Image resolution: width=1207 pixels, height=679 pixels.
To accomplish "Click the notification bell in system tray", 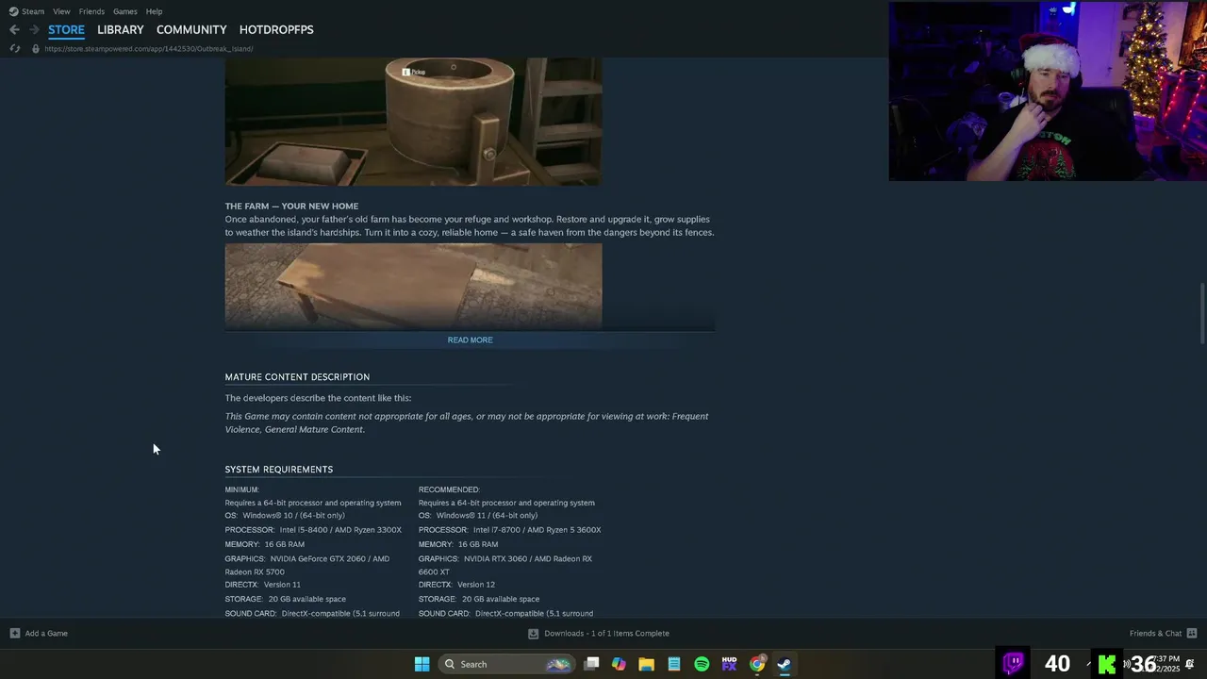I will (1190, 664).
